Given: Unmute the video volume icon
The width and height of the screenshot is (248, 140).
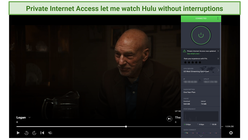Looking at the screenshot, I should [x=50, y=133].
